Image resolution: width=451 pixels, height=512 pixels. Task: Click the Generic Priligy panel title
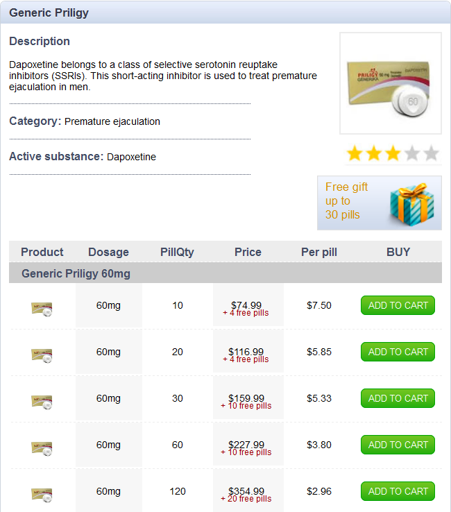click(x=49, y=13)
